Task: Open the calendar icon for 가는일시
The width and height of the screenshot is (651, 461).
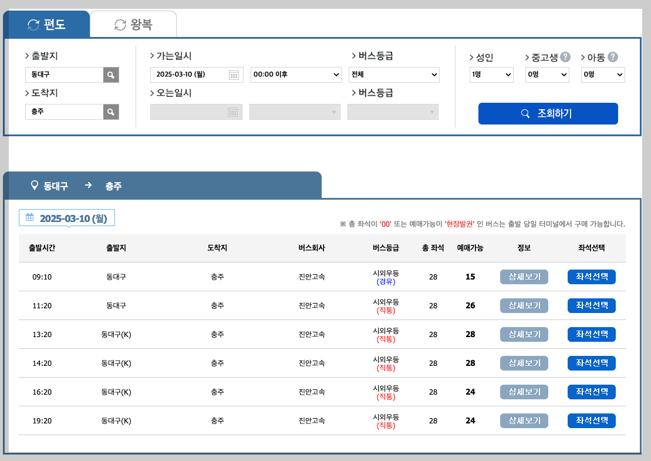Action: click(x=234, y=75)
